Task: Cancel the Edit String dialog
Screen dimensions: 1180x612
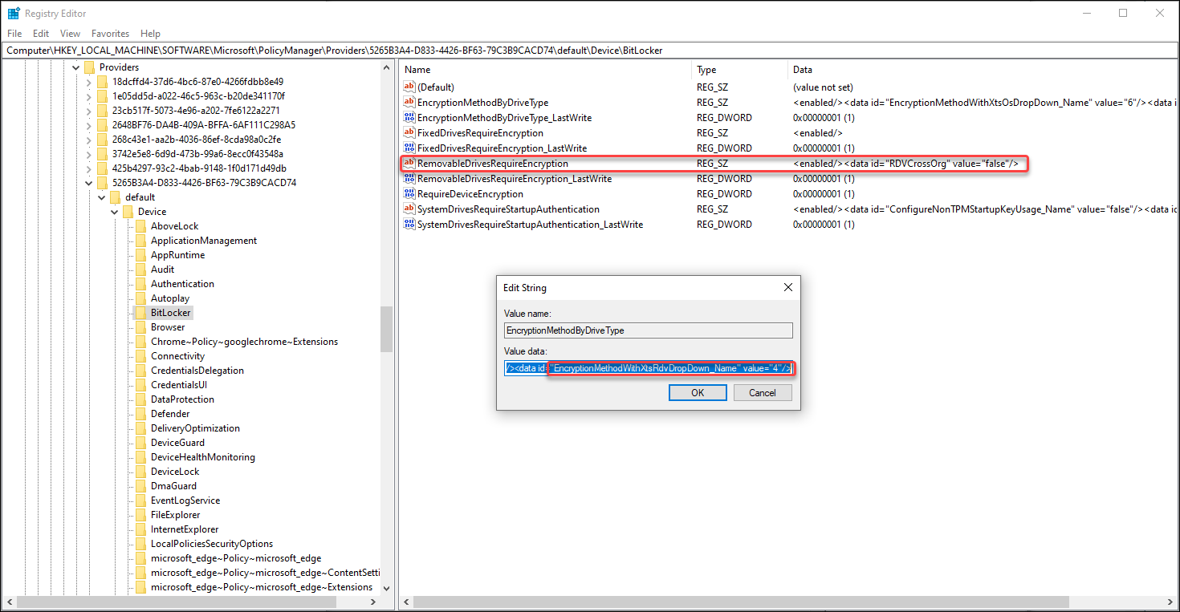Action: 762,393
